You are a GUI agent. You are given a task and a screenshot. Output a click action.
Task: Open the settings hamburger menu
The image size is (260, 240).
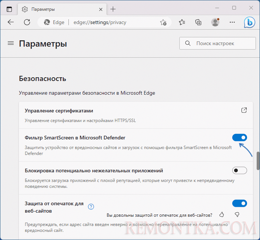(11, 43)
